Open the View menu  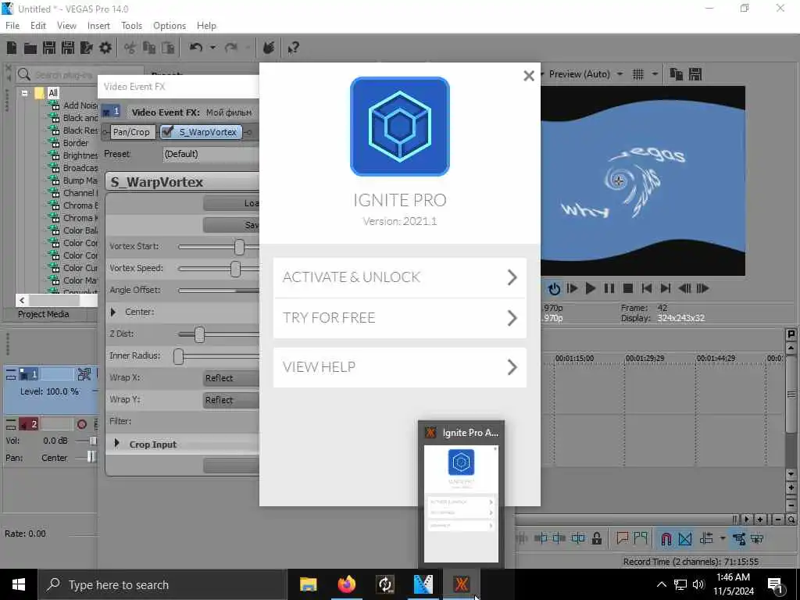pyautogui.click(x=67, y=26)
